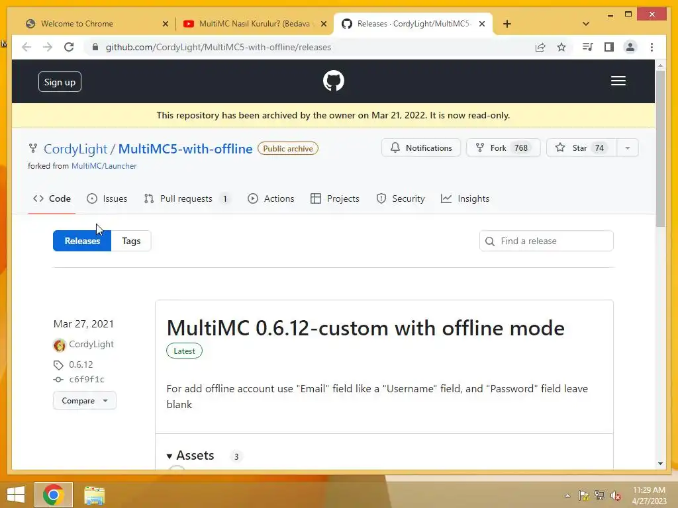Viewport: 678px width, 508px height.
Task: Open the Security tab
Action: click(401, 198)
